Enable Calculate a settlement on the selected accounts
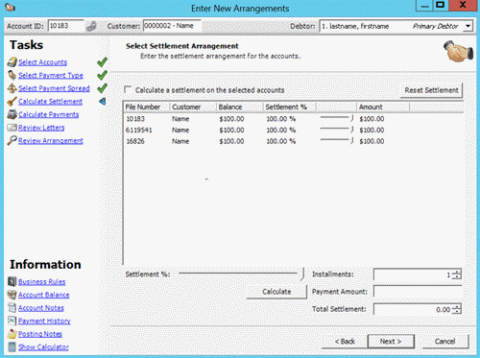This screenshot has height=358, width=480. pyautogui.click(x=128, y=89)
